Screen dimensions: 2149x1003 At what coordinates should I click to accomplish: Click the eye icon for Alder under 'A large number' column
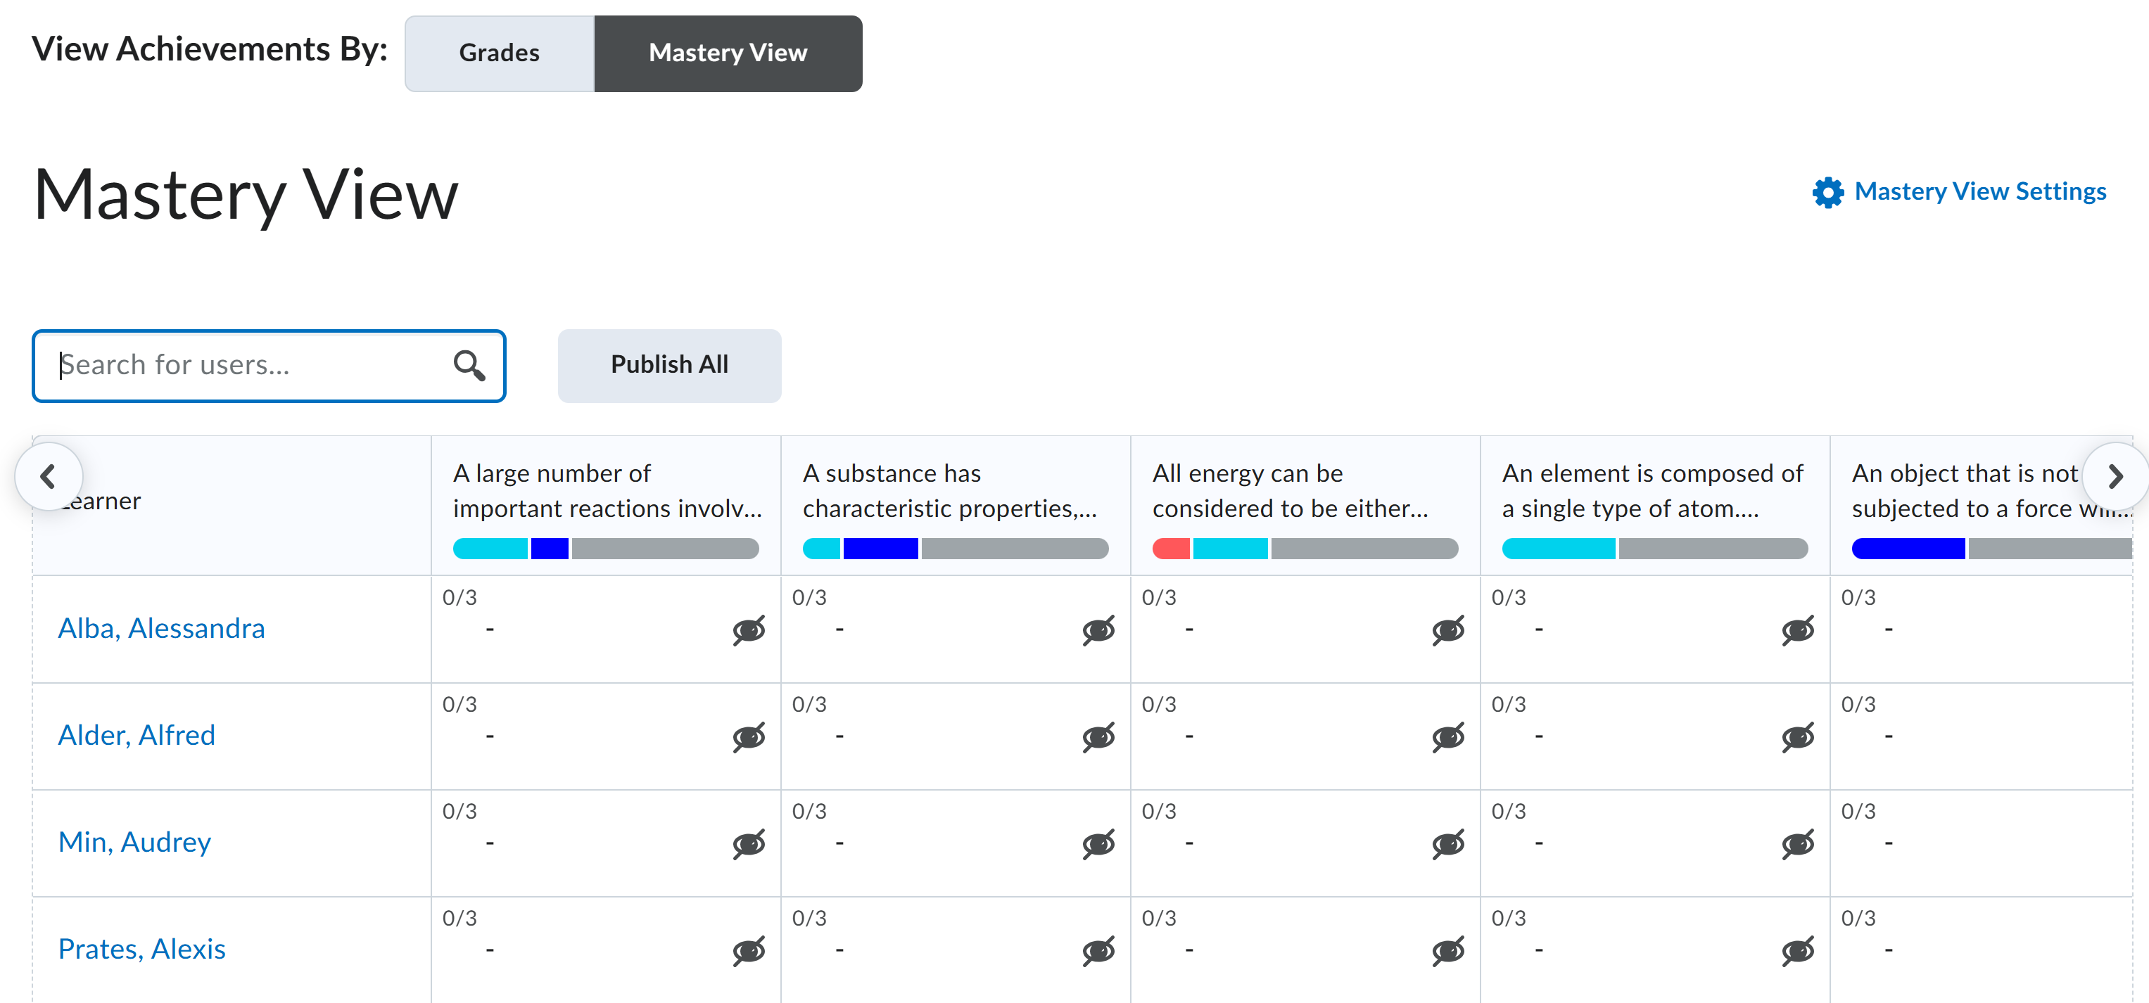(x=748, y=737)
